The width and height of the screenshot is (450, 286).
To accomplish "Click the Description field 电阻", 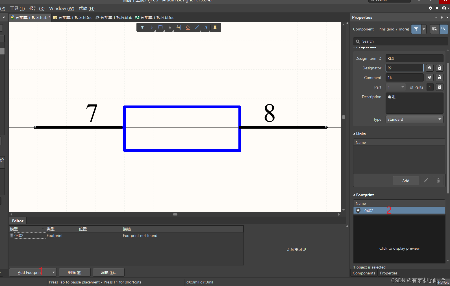I will [x=414, y=103].
